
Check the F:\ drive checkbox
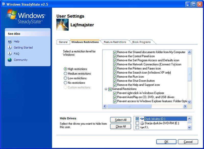[x=137, y=127]
